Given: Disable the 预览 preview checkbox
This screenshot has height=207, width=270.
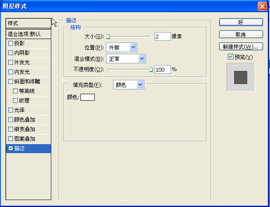Looking at the screenshot, I should [230, 57].
